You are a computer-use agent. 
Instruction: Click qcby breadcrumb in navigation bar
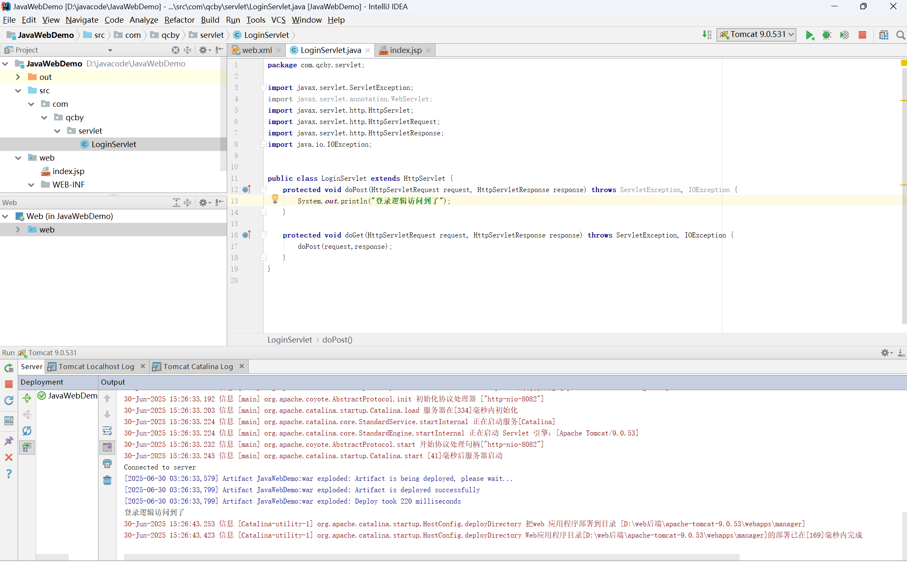[164, 35]
